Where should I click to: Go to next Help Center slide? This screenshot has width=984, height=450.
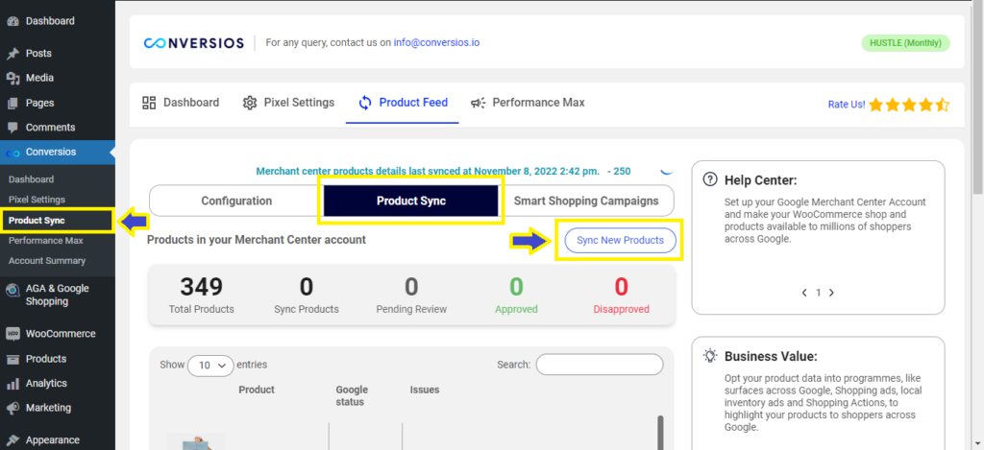tap(831, 293)
